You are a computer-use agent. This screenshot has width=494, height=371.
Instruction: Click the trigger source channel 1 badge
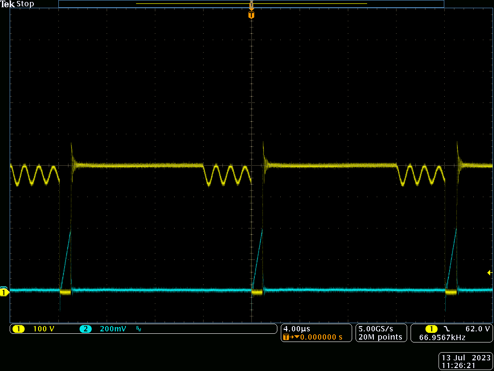click(427, 329)
